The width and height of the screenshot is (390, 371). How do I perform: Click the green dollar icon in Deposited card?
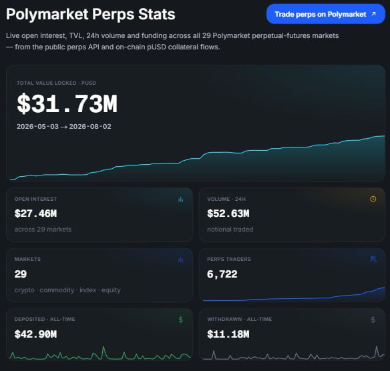(181, 320)
